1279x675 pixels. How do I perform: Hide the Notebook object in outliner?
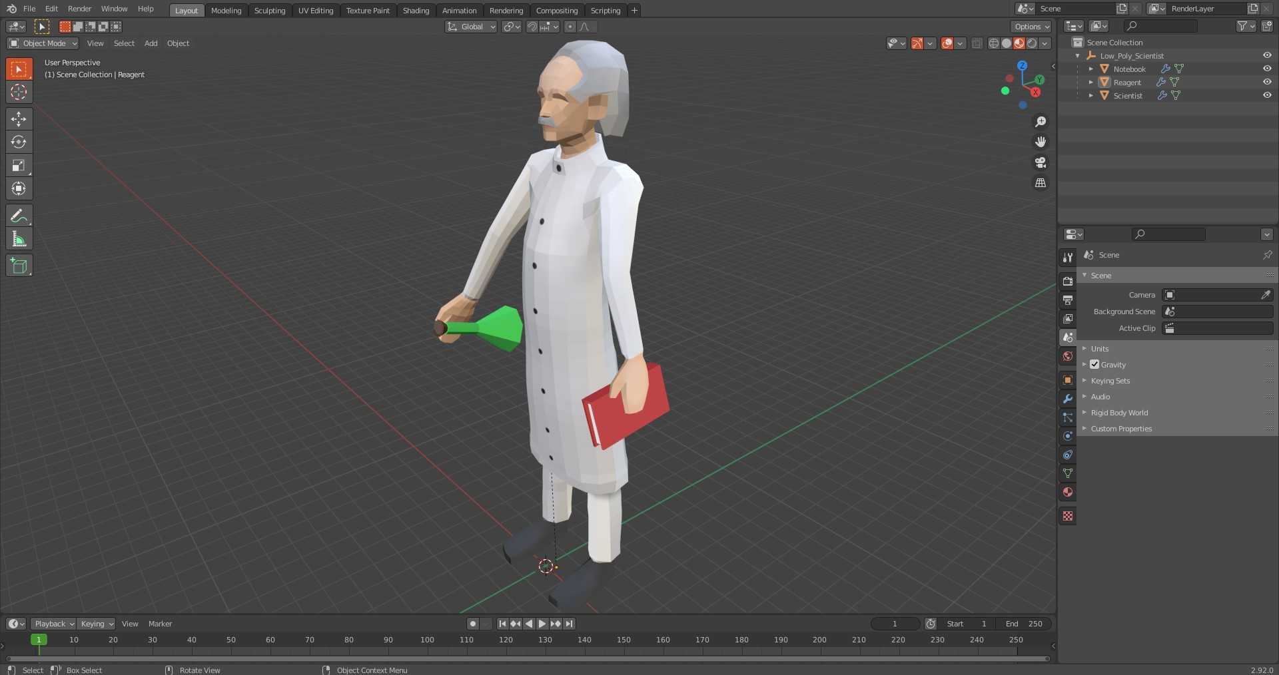(1267, 69)
